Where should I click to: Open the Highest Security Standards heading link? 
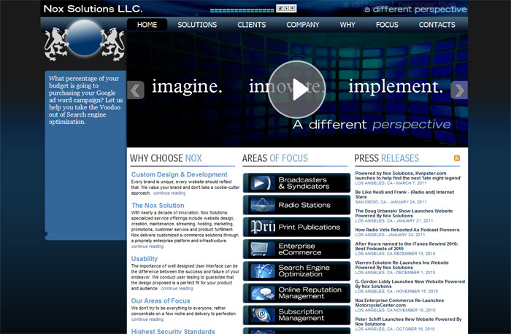point(173,331)
